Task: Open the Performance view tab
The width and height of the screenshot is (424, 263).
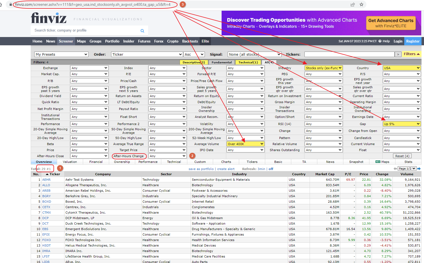Action: point(148,162)
